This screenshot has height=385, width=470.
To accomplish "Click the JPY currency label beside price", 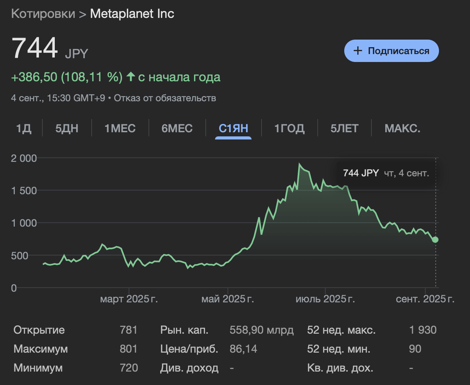I will click(76, 54).
